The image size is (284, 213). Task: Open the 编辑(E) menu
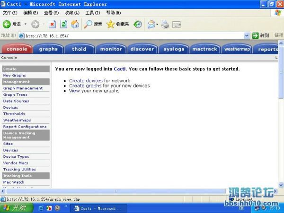[31, 13]
